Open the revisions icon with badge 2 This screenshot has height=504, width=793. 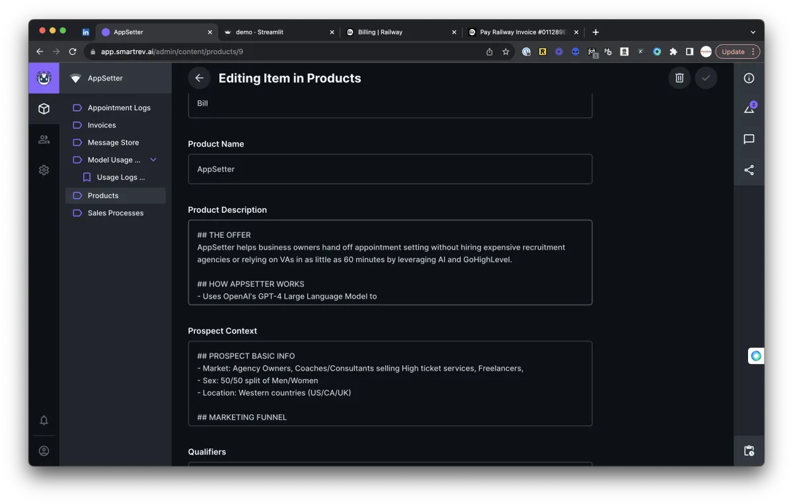[749, 108]
